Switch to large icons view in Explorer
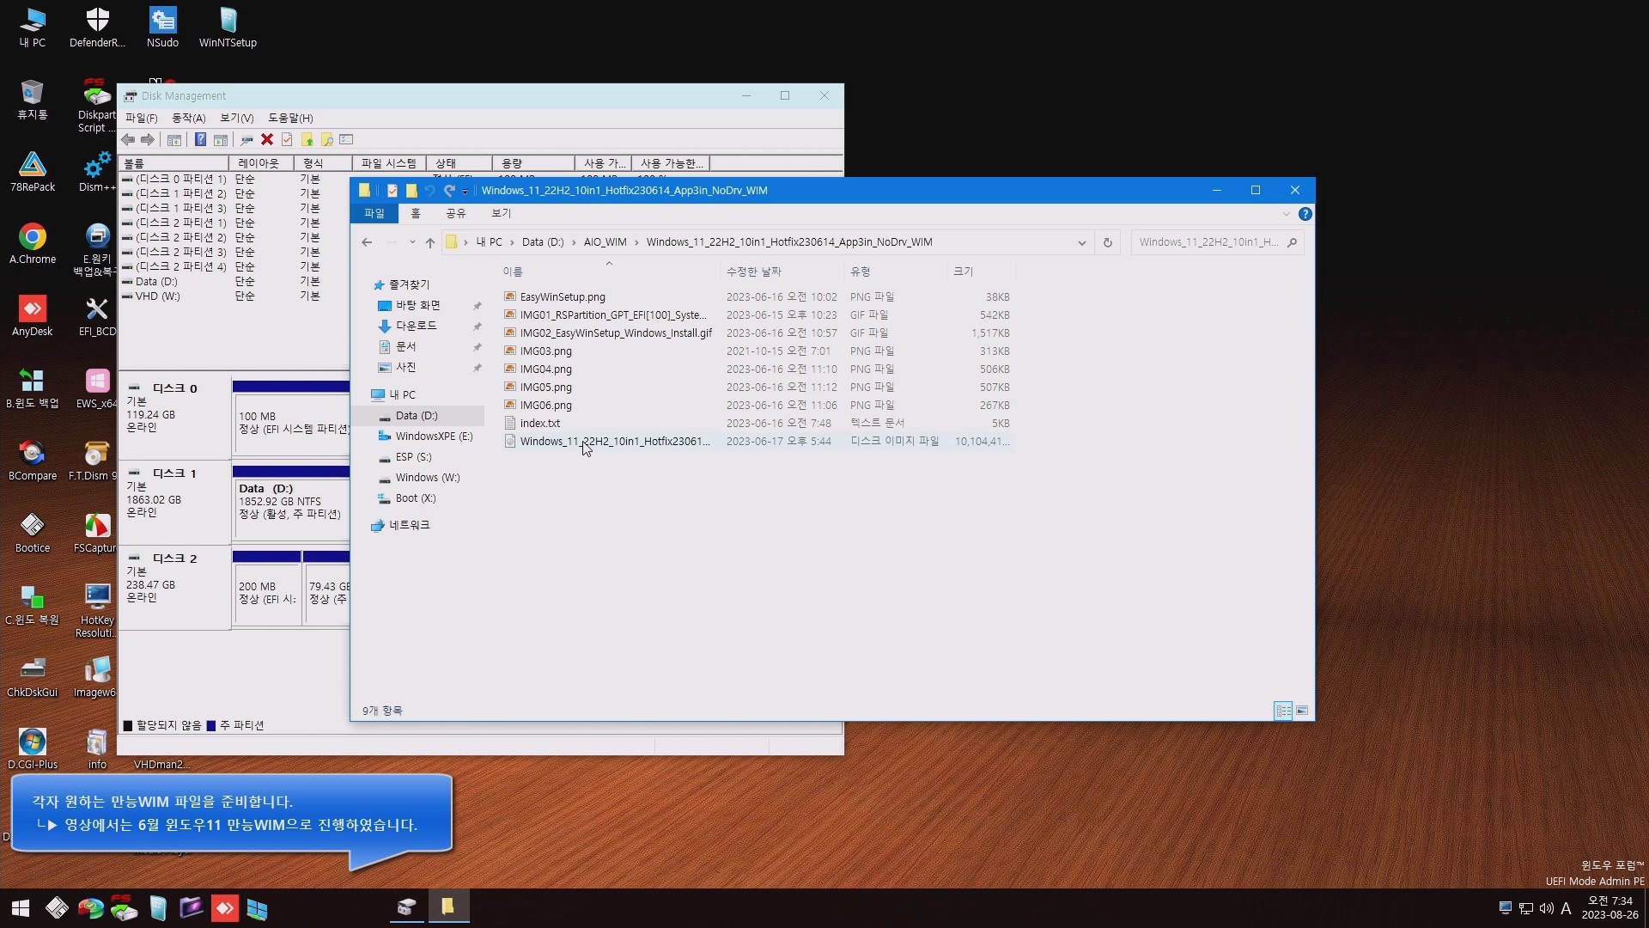This screenshot has height=928, width=1649. pos(1302,711)
